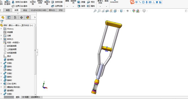Open the 参考几何体 reference geometry dropdown
Image resolution: width=188 pixels, height=99 pixels.
100,6
